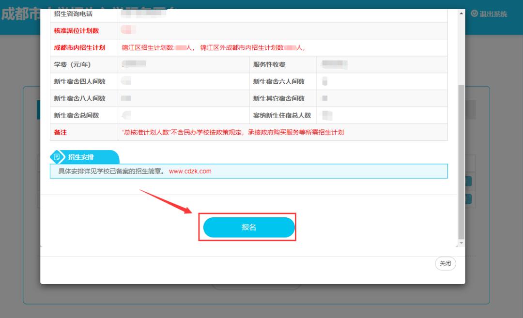Click the 核准派位计划数 row label

77,31
